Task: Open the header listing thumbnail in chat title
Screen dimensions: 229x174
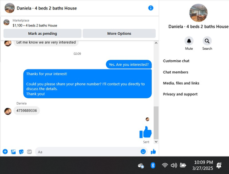Action: tap(10, 8)
